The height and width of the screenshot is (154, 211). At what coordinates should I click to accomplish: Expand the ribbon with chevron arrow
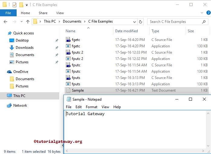click(202, 13)
